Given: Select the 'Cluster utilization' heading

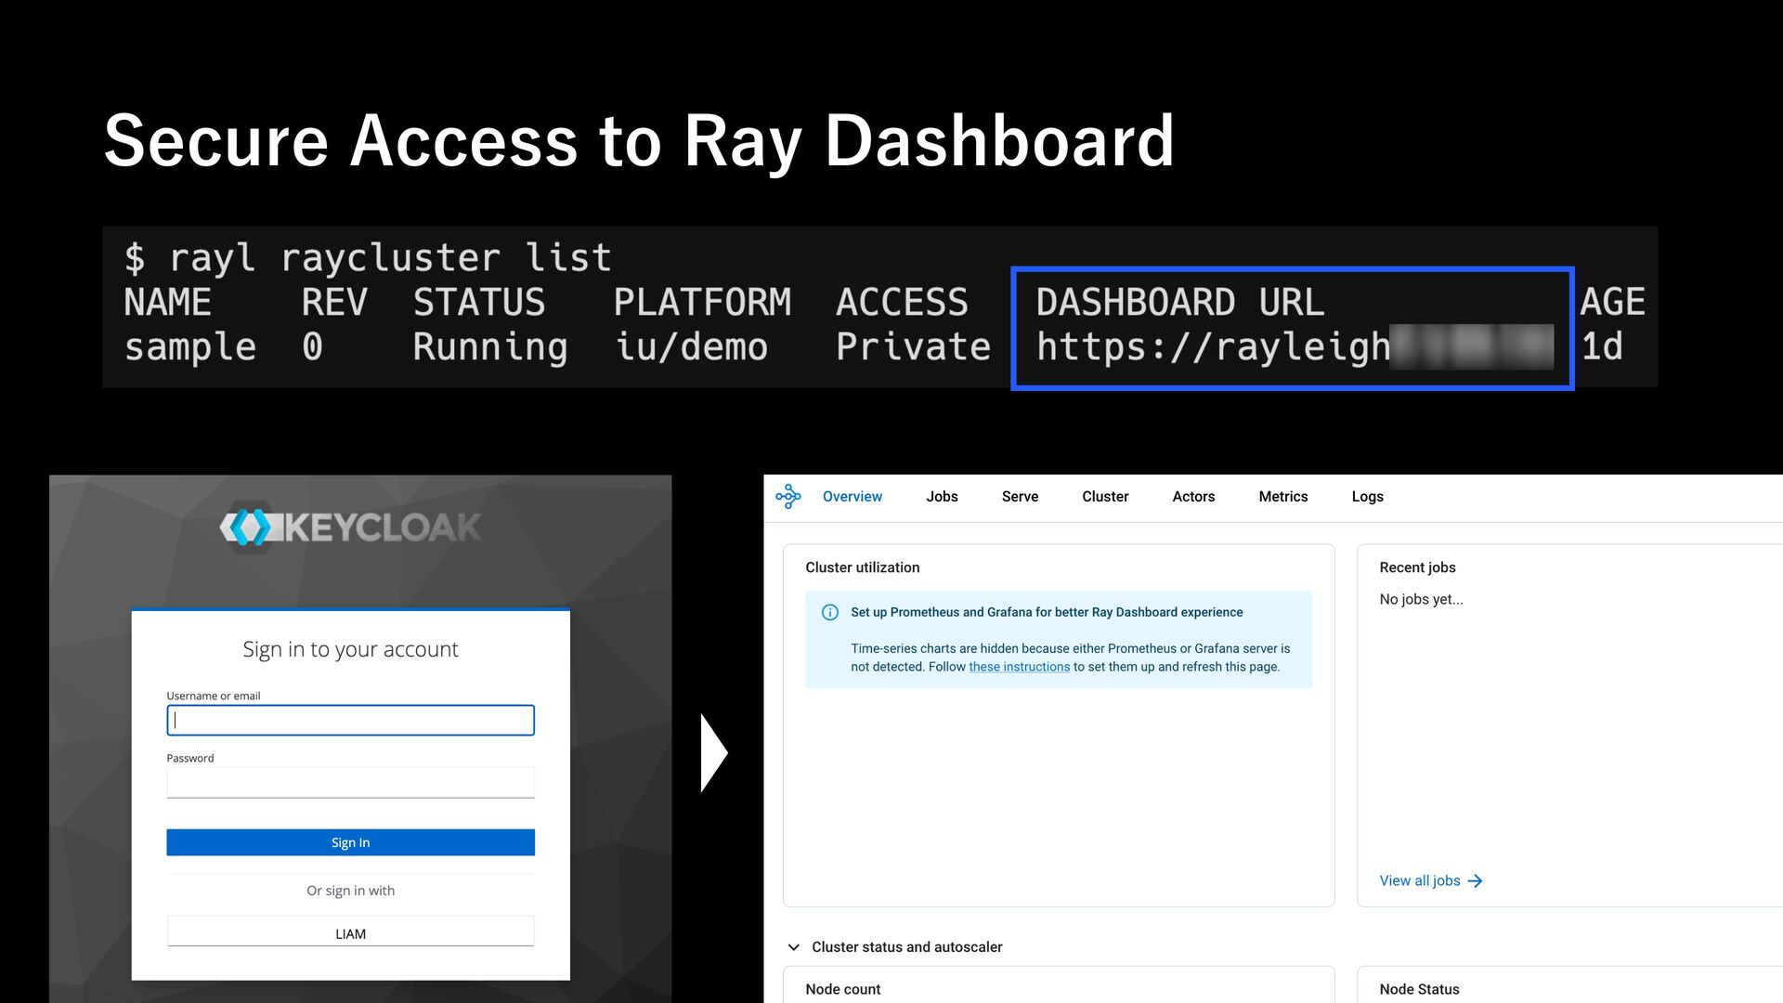Looking at the screenshot, I should (x=862, y=567).
